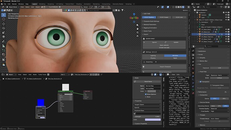The image size is (231, 130).
Task: Click the Blender logo menu icon
Action: [2, 4]
